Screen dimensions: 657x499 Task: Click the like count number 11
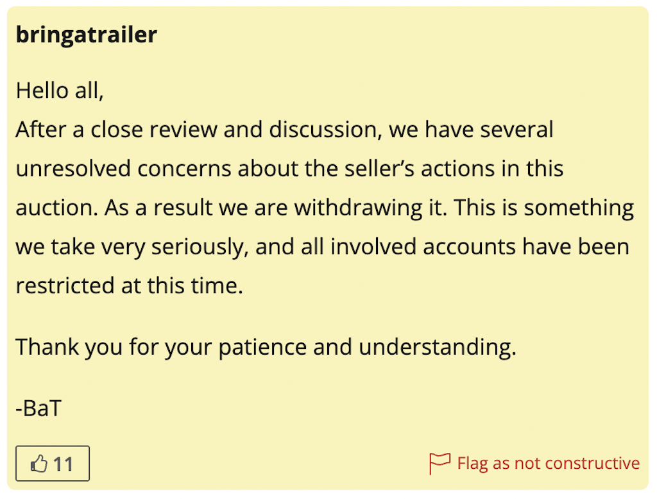coord(63,464)
